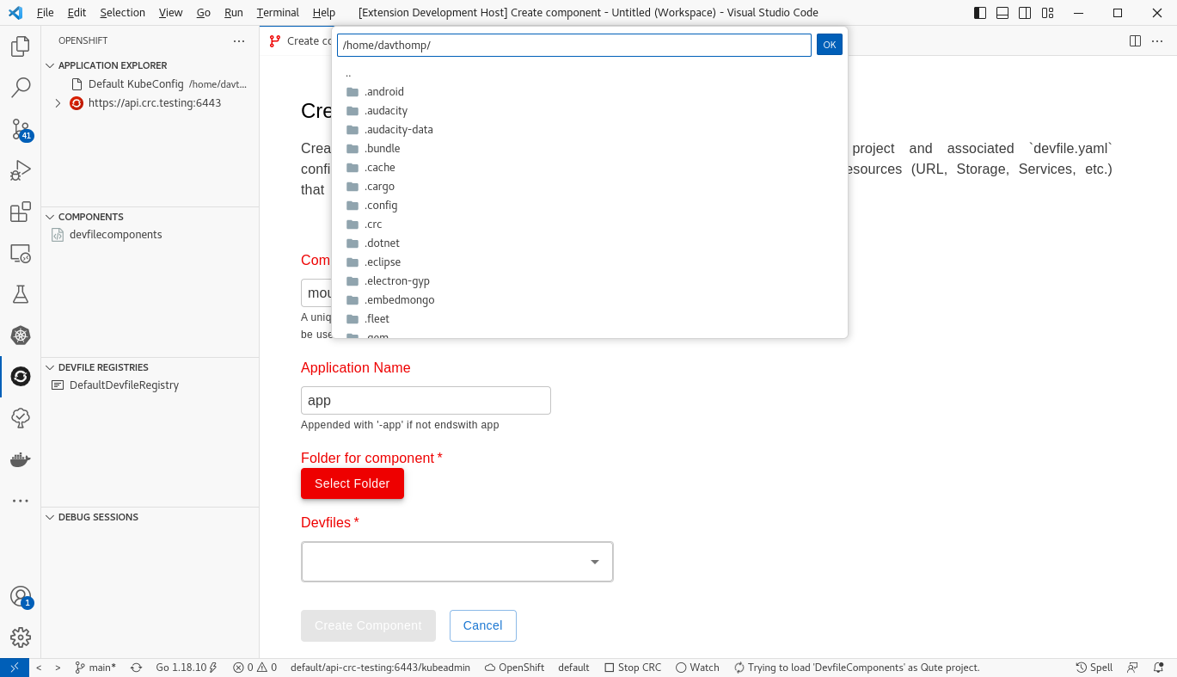This screenshot has width=1177, height=677.
Task: Select DefaultDevfileRegistry item
Action: (150, 385)
